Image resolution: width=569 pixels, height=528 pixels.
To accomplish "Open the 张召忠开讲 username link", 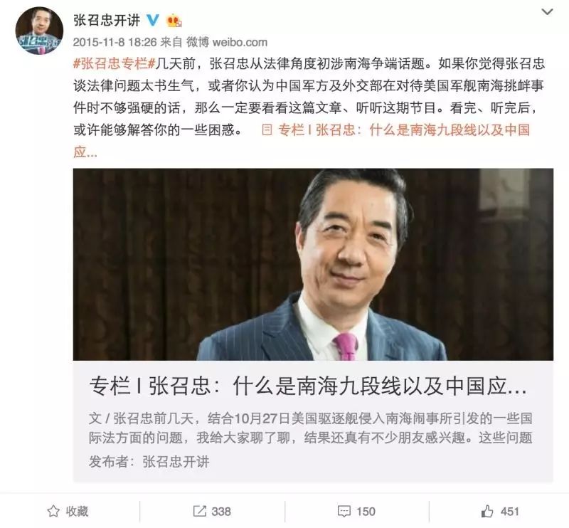I will [x=107, y=20].
